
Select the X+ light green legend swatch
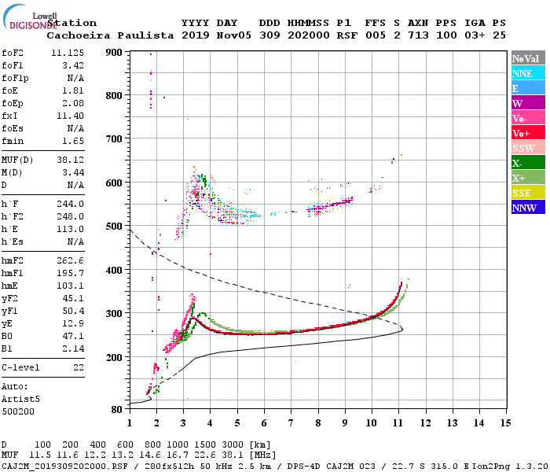pyautogui.click(x=528, y=178)
